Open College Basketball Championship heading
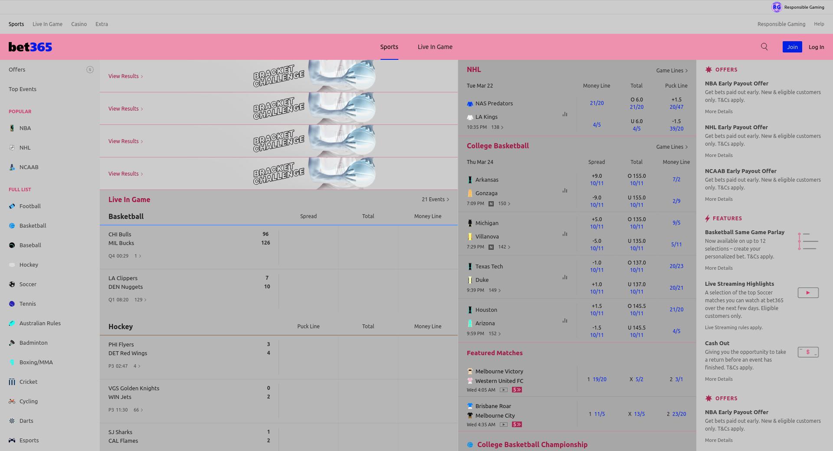This screenshot has height=451, width=833. click(x=532, y=444)
